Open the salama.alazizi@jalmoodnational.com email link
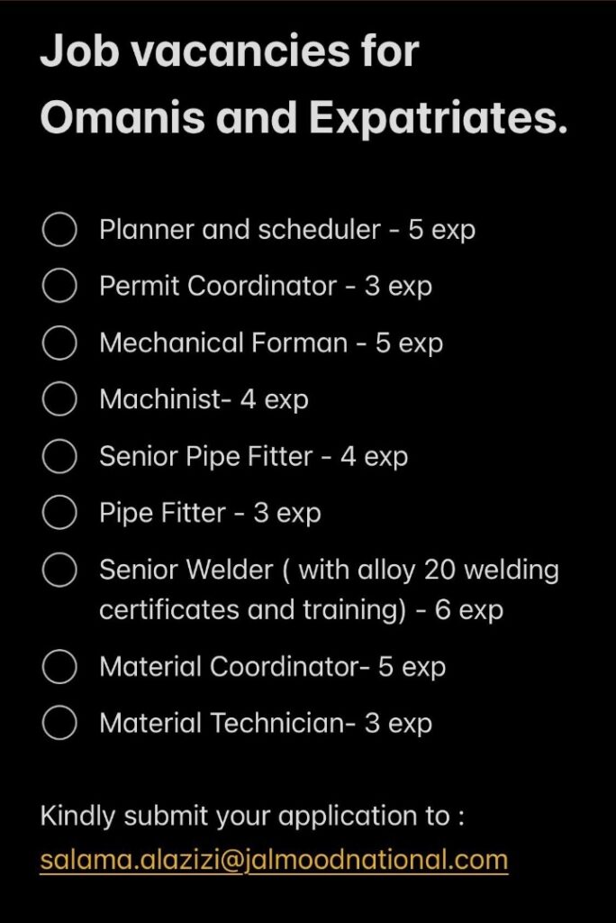The height and width of the screenshot is (923, 616). point(274,859)
